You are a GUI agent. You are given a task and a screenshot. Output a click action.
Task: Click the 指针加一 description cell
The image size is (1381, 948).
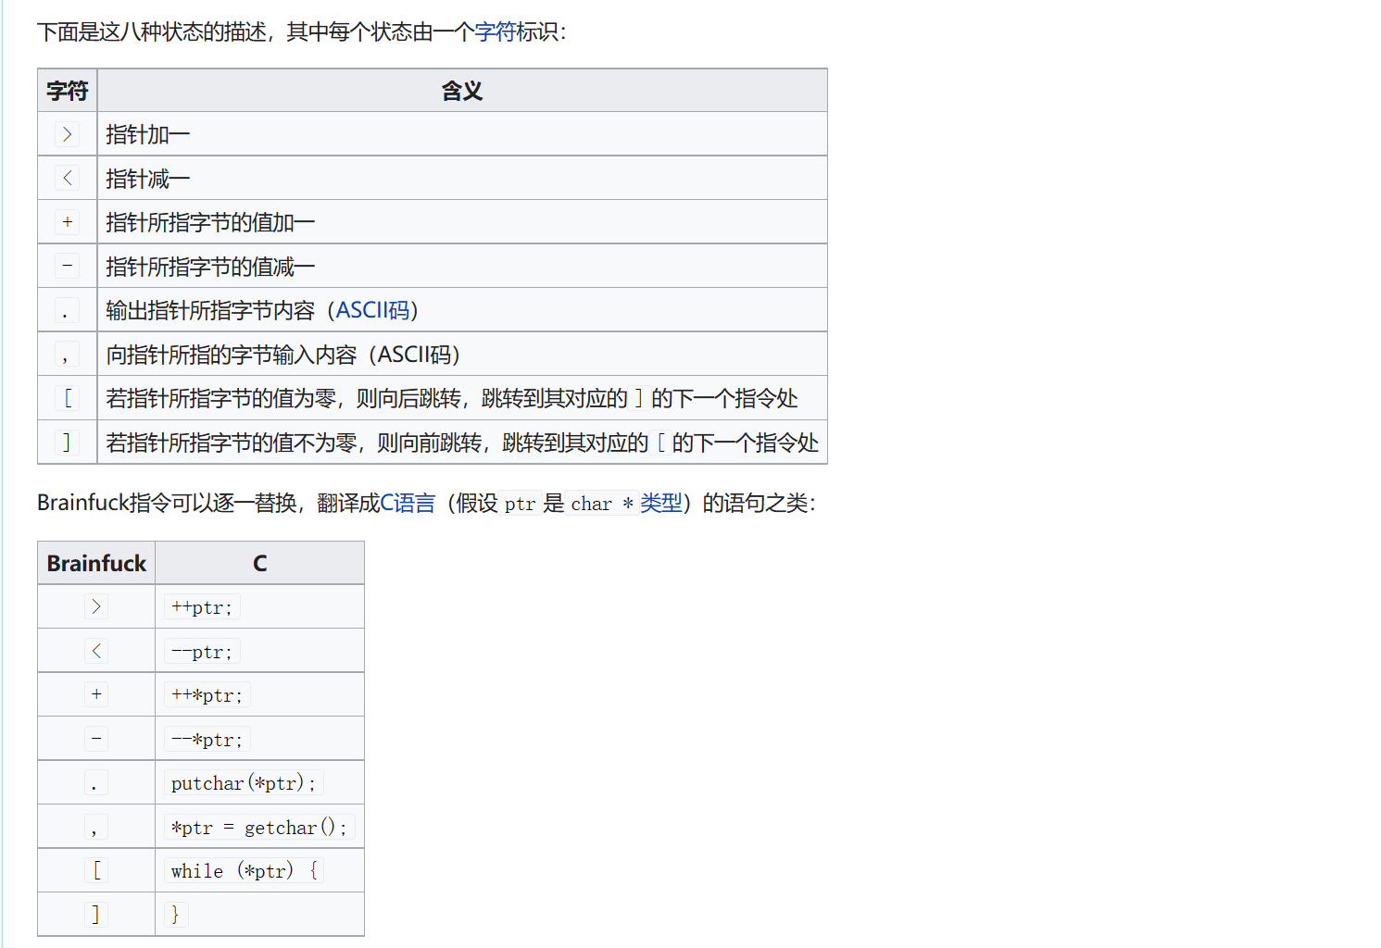click(x=148, y=135)
